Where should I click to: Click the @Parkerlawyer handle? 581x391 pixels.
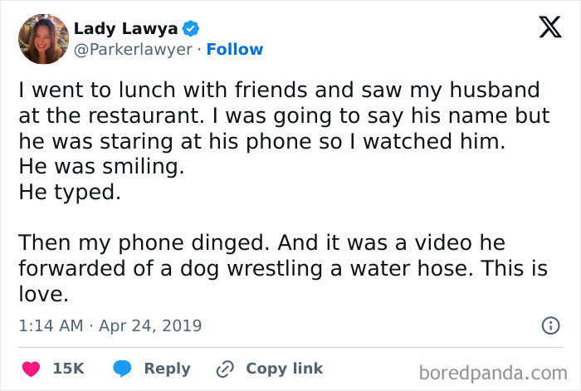point(134,50)
